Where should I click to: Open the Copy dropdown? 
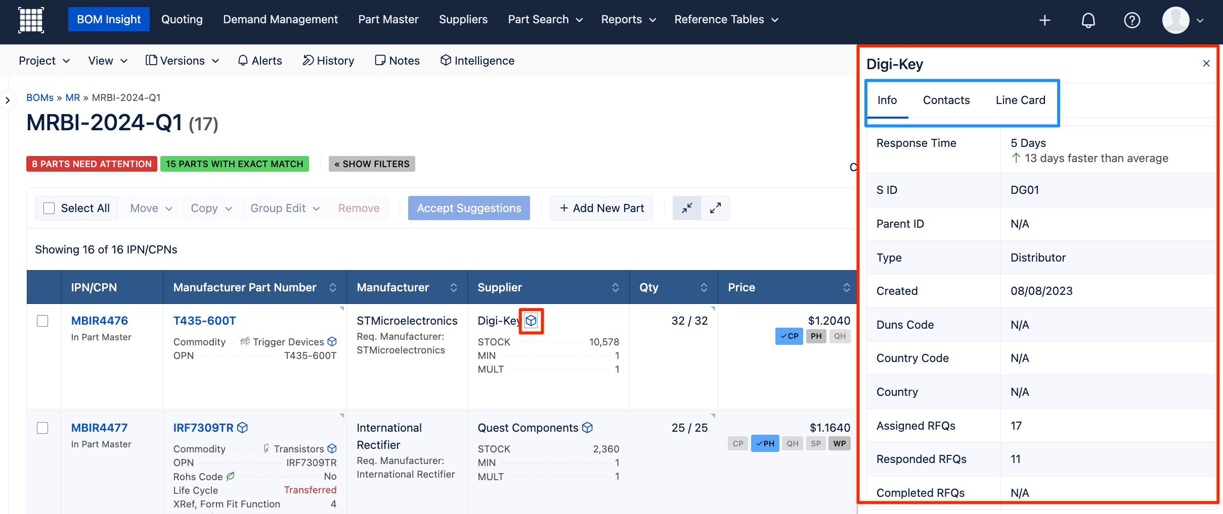(211, 208)
